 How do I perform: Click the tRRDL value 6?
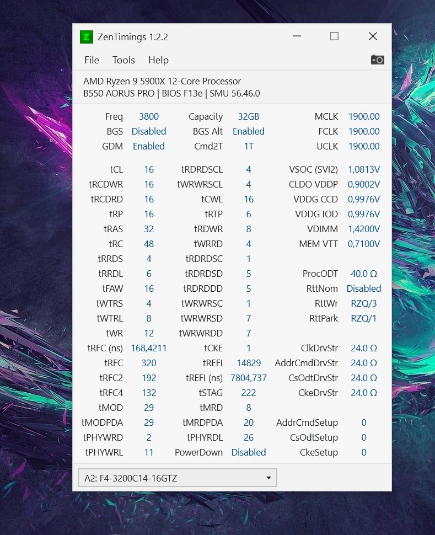tap(149, 274)
